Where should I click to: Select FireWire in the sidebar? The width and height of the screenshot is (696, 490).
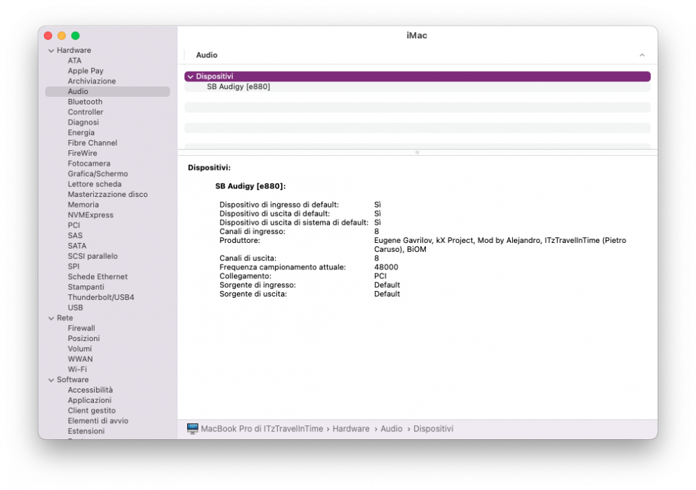[x=83, y=153]
